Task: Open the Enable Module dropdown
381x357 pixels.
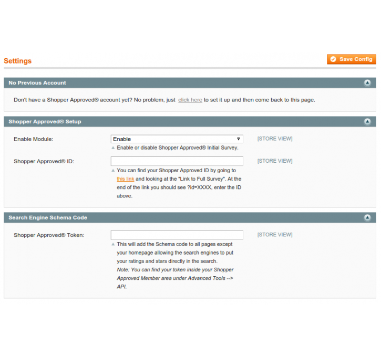Action: click(177, 139)
